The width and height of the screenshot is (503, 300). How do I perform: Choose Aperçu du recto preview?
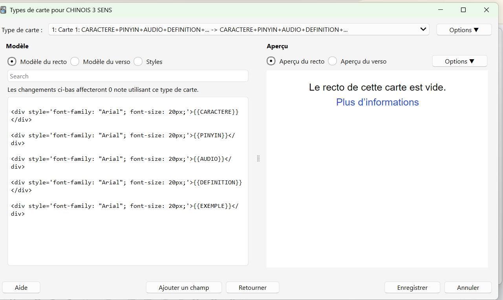(271, 61)
